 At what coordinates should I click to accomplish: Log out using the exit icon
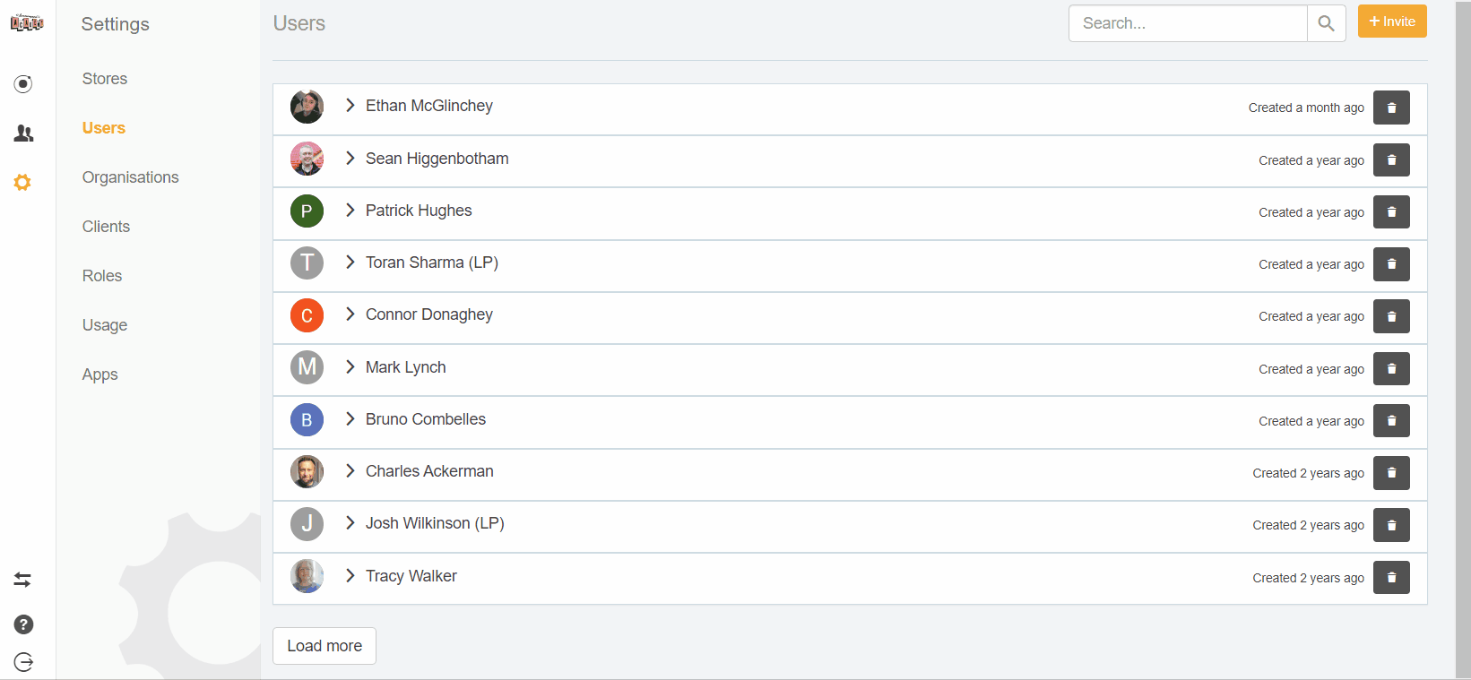point(22,662)
